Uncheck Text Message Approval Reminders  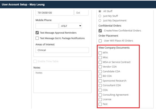coord(37,33)
